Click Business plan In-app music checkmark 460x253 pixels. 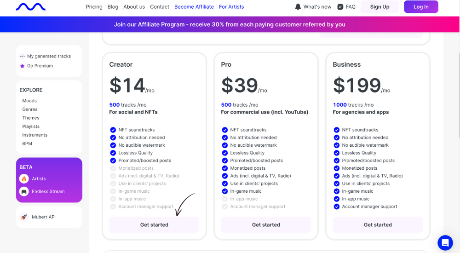click(x=337, y=199)
